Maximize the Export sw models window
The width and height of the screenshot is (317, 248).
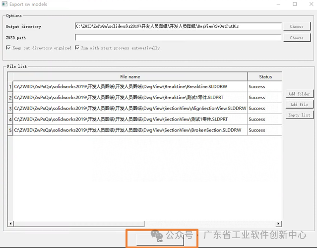tap(295, 4)
